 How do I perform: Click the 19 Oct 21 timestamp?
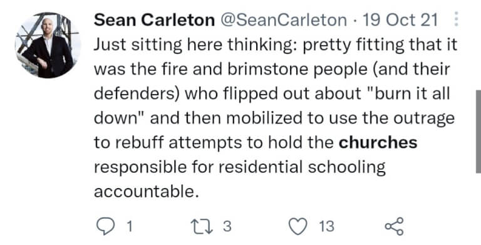(x=400, y=20)
